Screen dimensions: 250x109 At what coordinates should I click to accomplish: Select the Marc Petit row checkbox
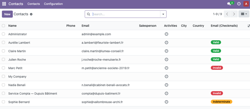click(3, 68)
